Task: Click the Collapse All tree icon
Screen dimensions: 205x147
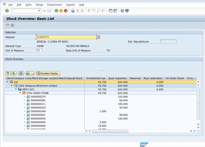Action: (x=14, y=73)
